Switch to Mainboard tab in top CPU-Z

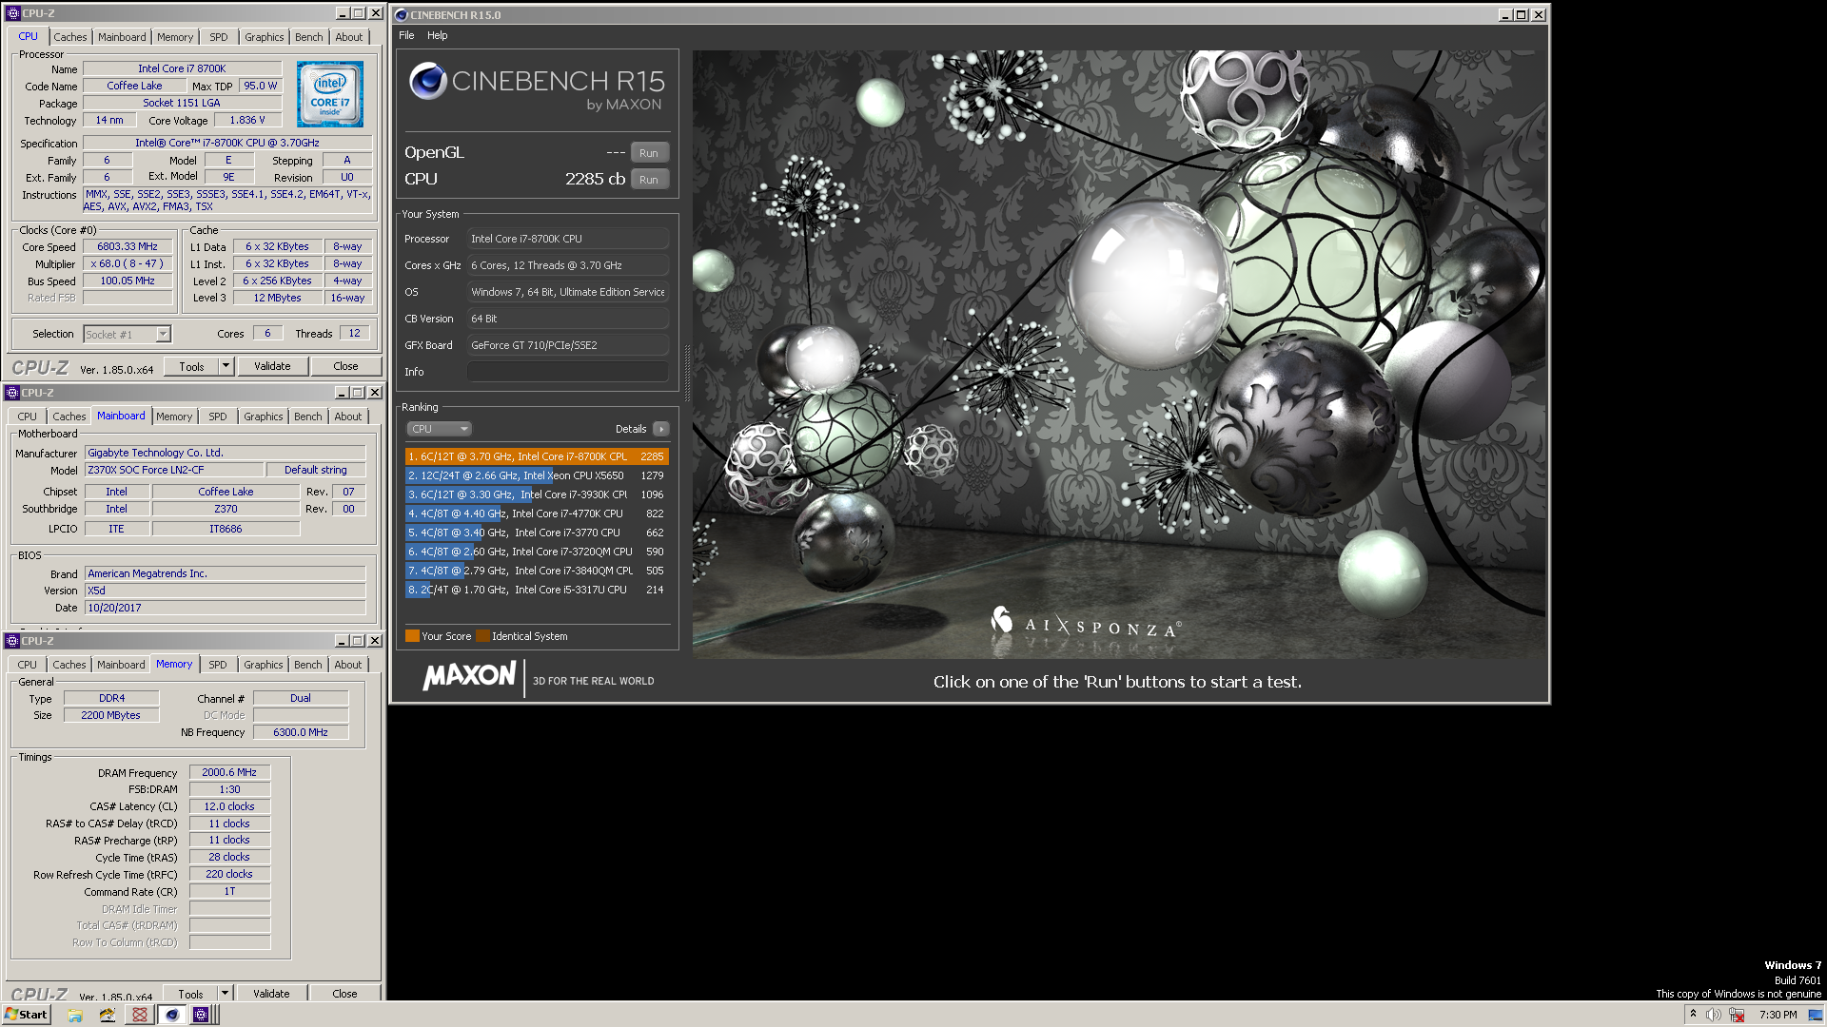pyautogui.click(x=122, y=37)
